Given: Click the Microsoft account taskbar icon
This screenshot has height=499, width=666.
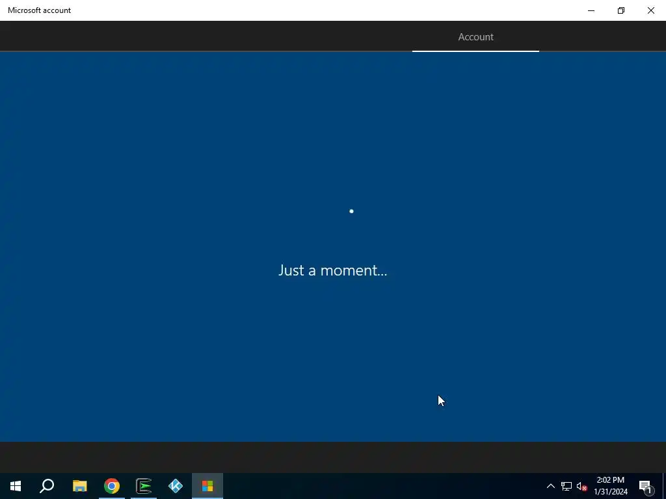Looking at the screenshot, I should click(207, 486).
